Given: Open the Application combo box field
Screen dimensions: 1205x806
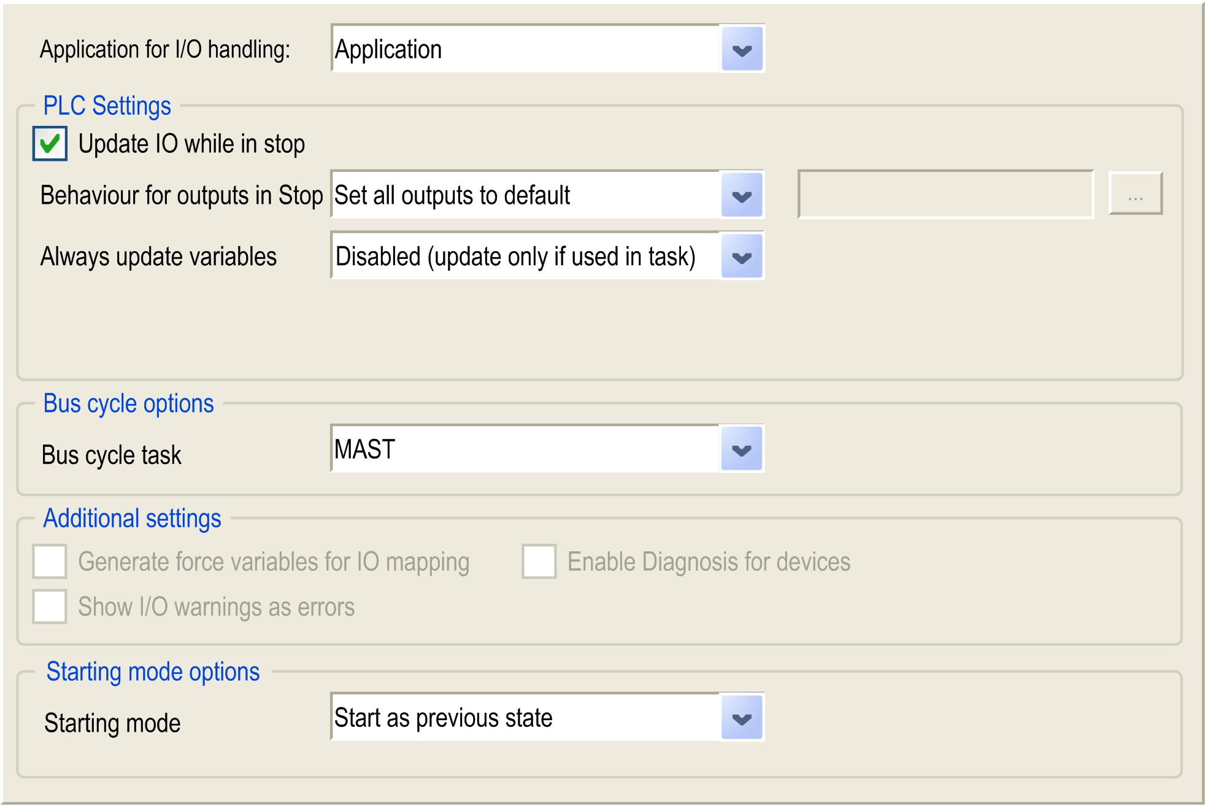Looking at the screenshot, I should click(525, 49).
